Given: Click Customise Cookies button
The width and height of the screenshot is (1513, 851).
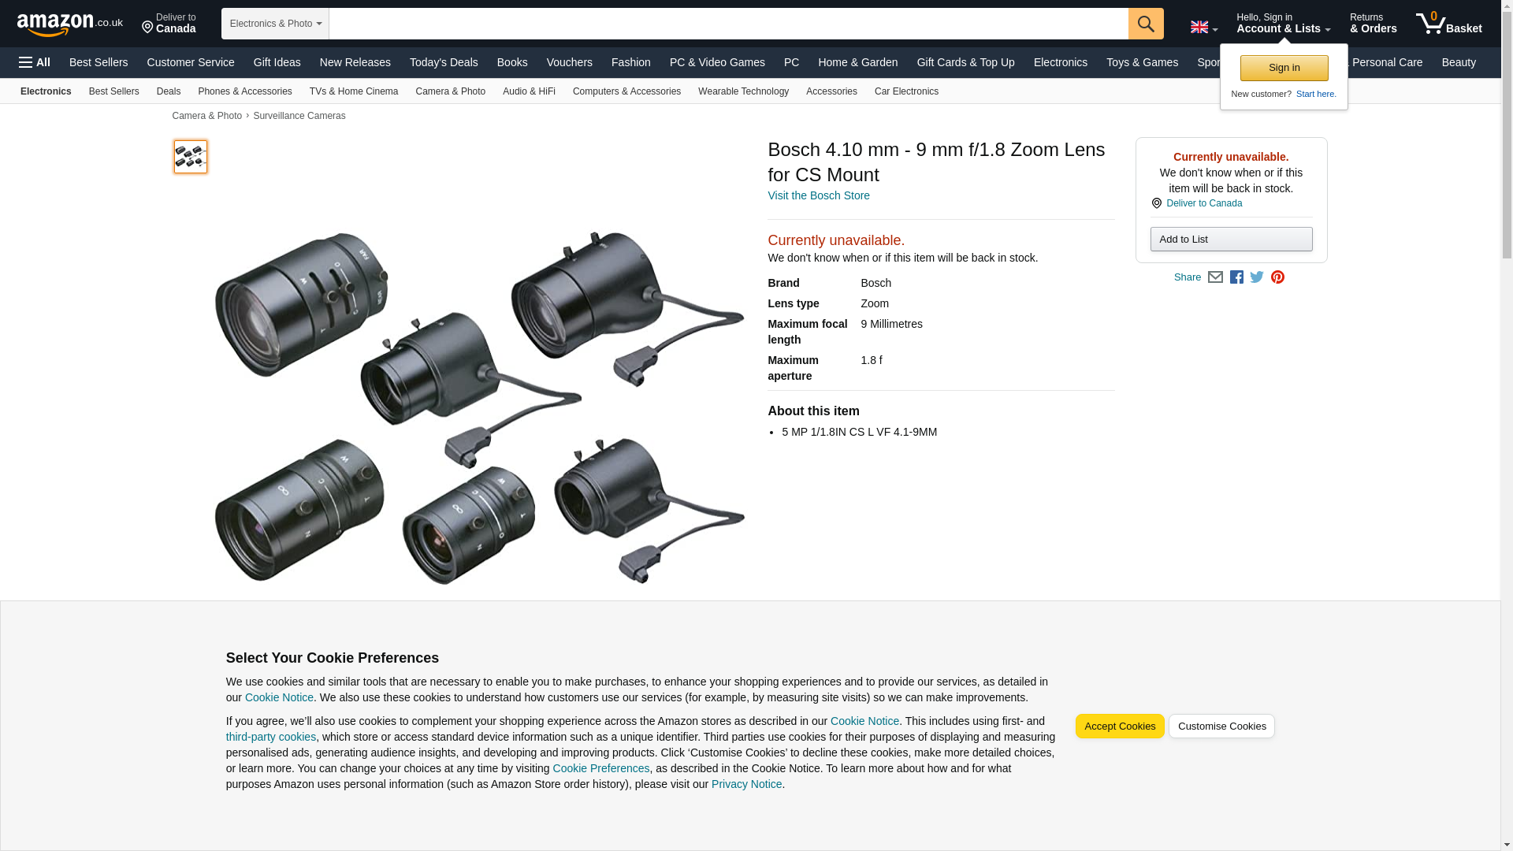Looking at the screenshot, I should [1221, 727].
